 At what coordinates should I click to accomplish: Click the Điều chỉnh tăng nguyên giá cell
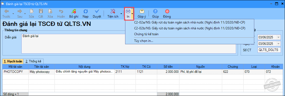click(84, 72)
